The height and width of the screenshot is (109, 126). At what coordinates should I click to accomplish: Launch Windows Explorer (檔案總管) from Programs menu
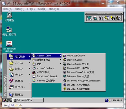pyautogui.click(x=46, y=80)
